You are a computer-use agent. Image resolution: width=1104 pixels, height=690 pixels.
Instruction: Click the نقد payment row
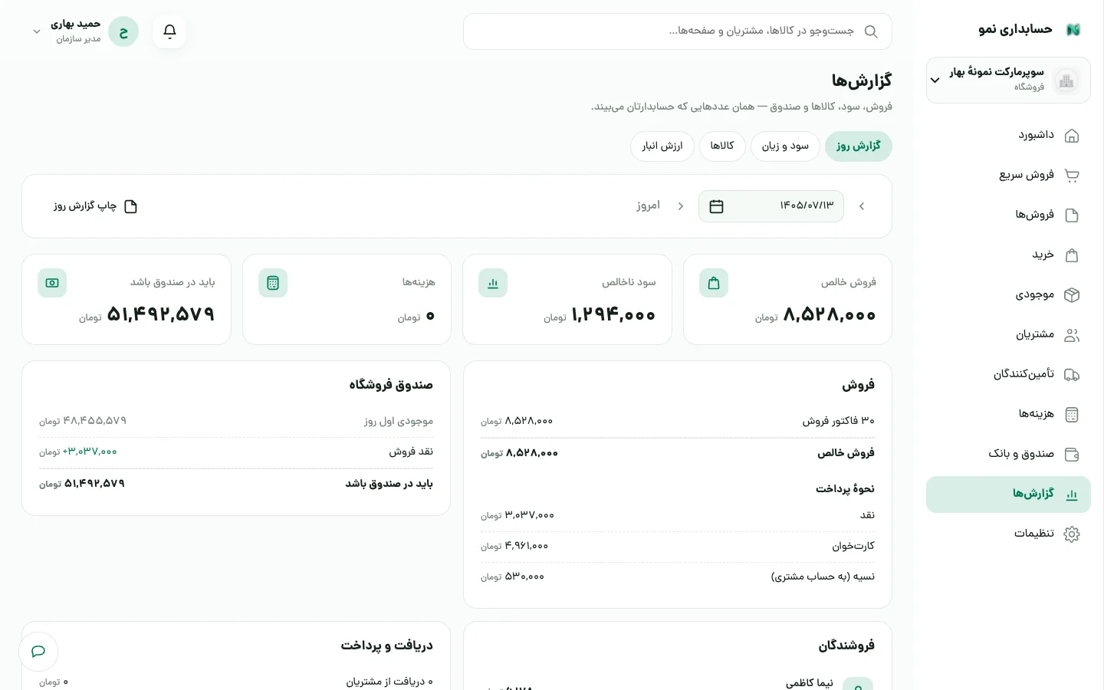[678, 515]
